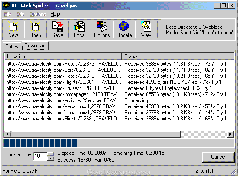Maximize the JOC Web Spider window
Viewport: 238px width, 176px height.
click(x=224, y=6)
